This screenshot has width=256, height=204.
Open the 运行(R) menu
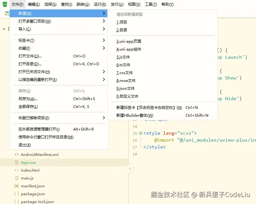click(x=100, y=4)
